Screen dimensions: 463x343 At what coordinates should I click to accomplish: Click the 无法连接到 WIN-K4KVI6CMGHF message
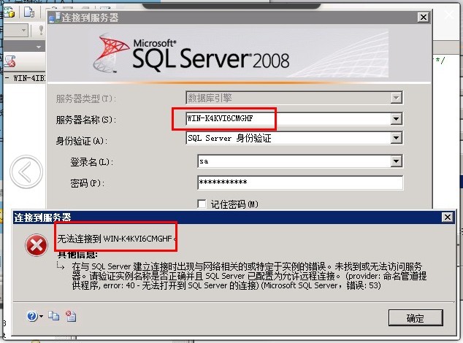click(x=117, y=239)
